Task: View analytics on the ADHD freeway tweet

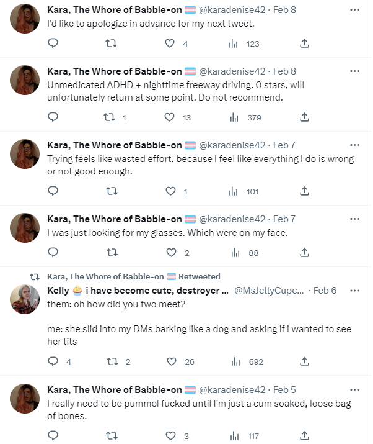Action: coord(234,117)
